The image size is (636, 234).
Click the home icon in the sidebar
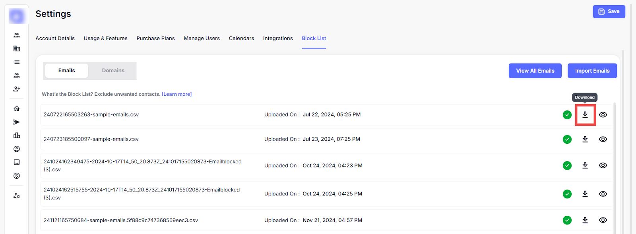tap(17, 108)
